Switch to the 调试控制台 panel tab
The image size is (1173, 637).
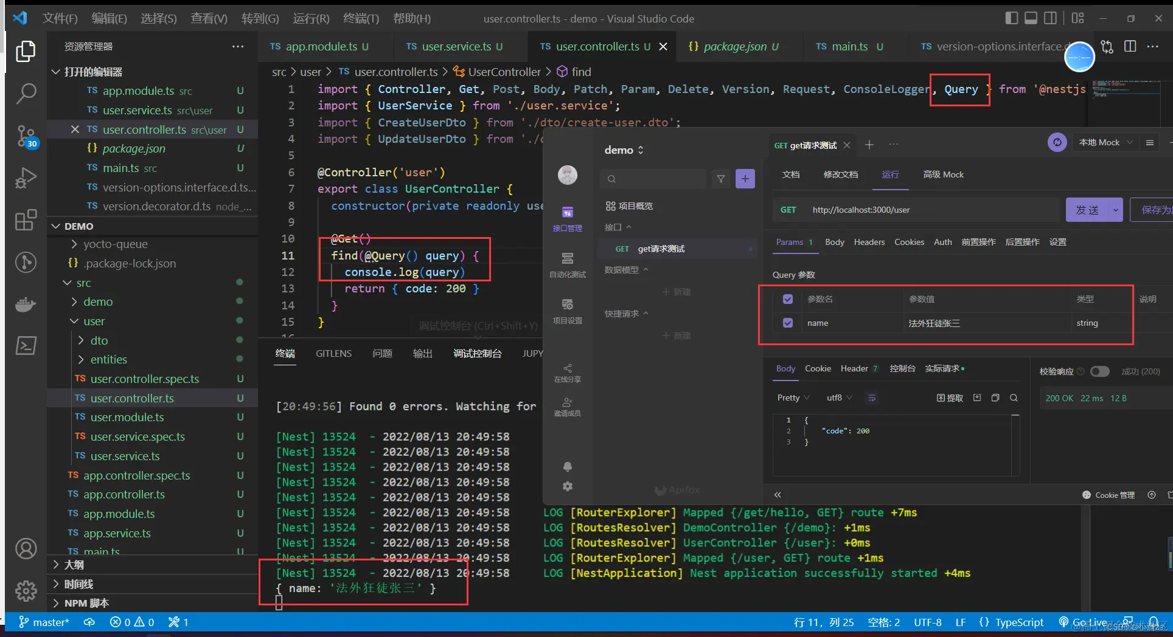pyautogui.click(x=478, y=354)
